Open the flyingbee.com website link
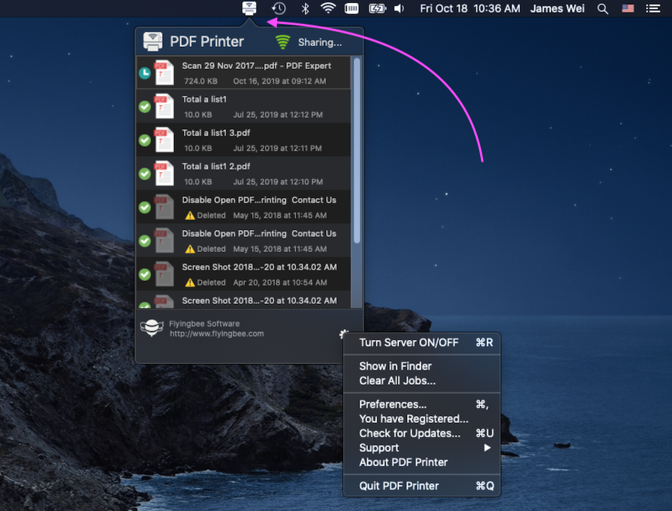 click(217, 334)
